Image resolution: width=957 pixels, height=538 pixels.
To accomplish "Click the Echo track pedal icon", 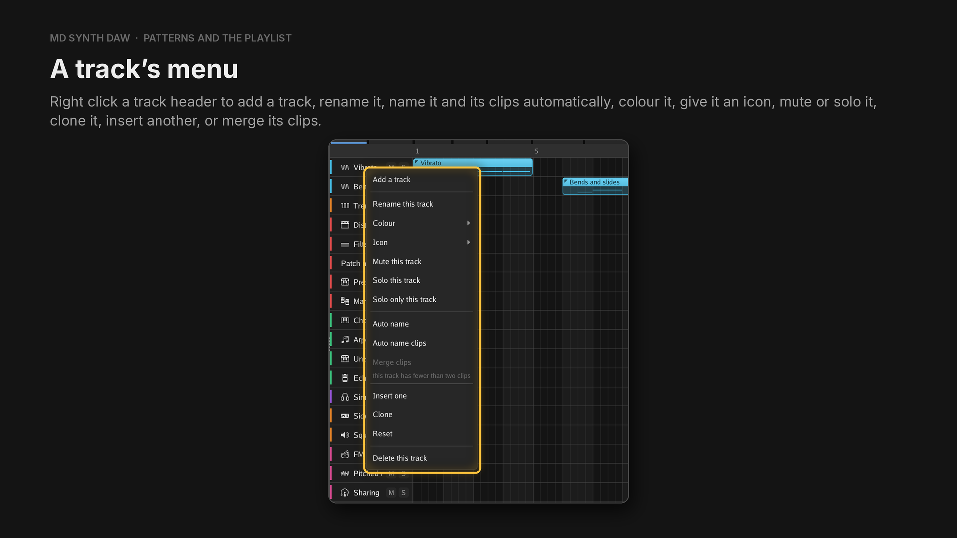I will point(345,378).
